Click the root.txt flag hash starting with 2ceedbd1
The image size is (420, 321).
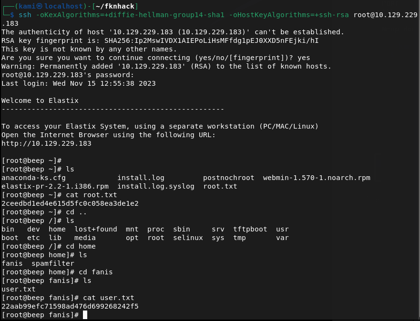tap(70, 203)
